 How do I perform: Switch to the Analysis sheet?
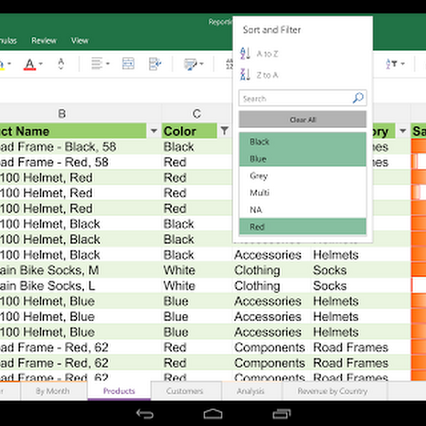click(x=251, y=391)
